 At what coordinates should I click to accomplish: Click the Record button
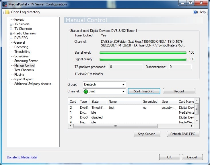click(x=179, y=91)
